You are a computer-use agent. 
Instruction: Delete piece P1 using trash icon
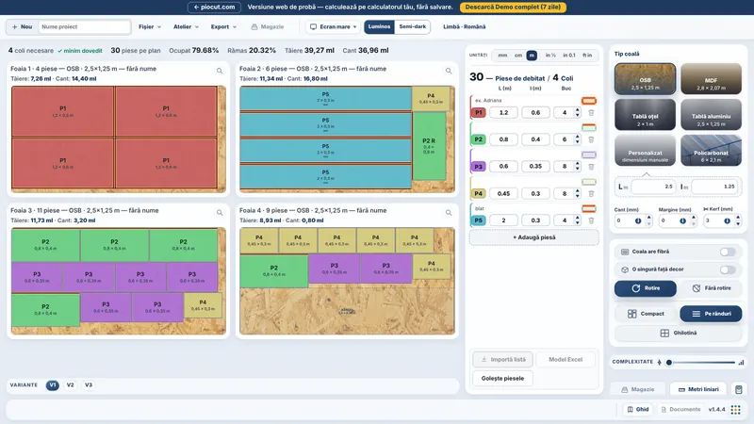click(591, 112)
